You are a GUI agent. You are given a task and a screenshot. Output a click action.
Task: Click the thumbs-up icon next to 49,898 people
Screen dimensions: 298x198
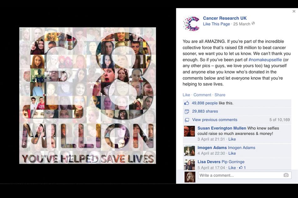point(187,103)
